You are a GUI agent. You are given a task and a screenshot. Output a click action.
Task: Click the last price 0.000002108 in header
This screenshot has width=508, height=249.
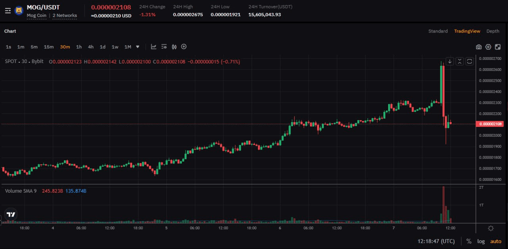pos(111,7)
